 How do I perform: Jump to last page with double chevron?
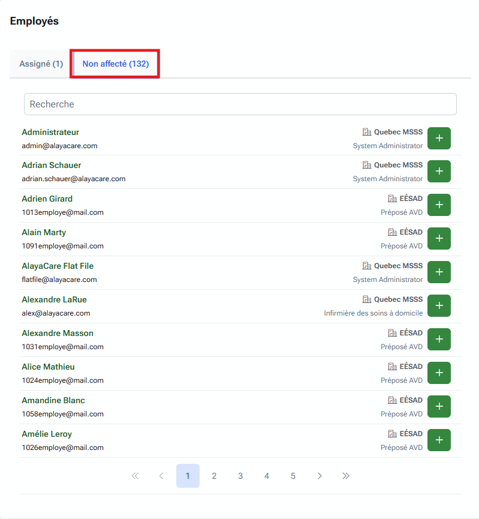pos(346,476)
